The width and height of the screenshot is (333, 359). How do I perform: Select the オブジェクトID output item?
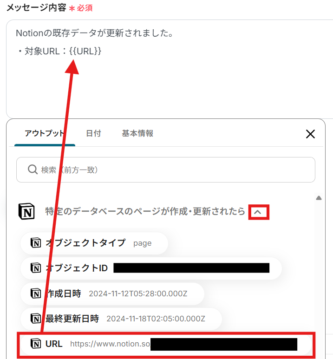(151, 268)
